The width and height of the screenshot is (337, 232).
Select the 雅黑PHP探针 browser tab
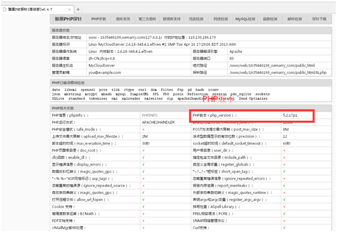37,10
